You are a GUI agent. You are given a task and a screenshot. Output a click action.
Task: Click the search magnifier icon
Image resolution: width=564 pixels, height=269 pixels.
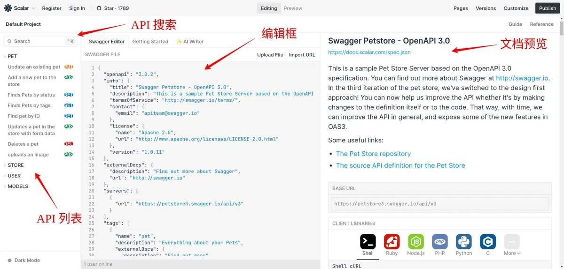point(9,41)
